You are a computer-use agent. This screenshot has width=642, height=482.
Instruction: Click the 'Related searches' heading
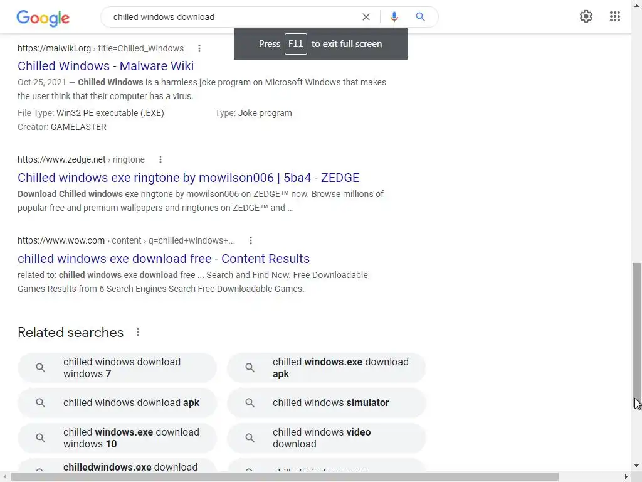[70, 333]
